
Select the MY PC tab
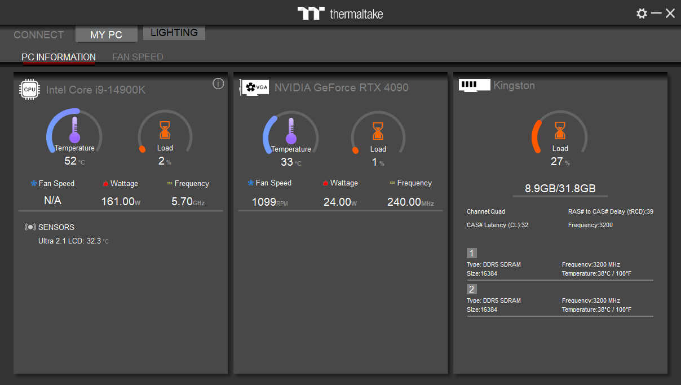(x=107, y=34)
